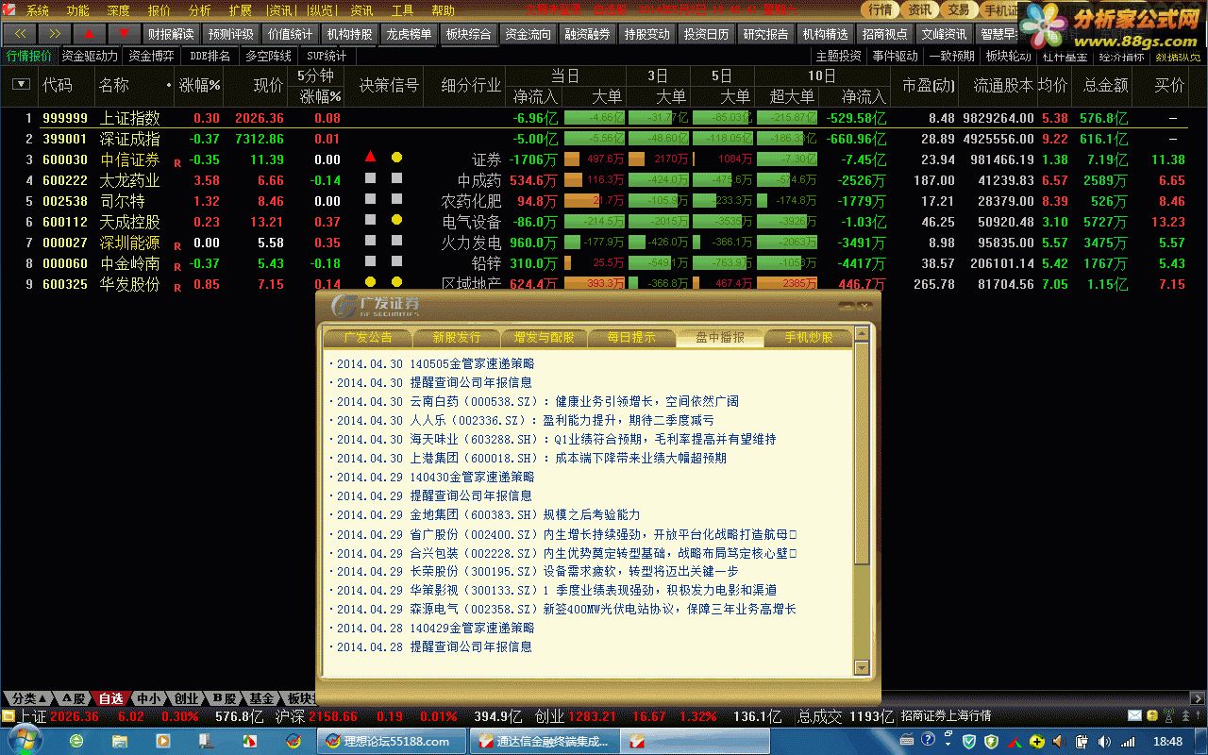Click the 价值统计 toolbar button
The image size is (1208, 755).
(290, 34)
